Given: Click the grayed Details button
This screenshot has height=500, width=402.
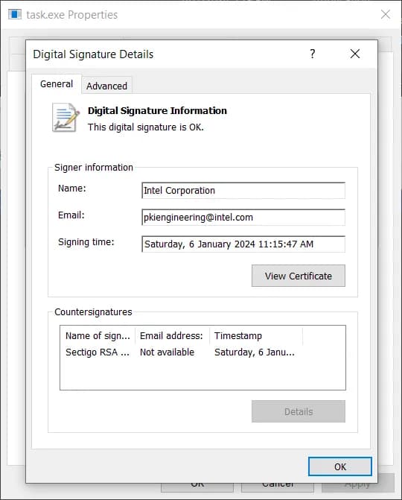Looking at the screenshot, I should click(x=299, y=411).
